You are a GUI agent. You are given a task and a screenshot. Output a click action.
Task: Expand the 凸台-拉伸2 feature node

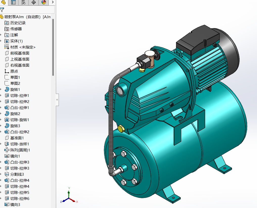coord(1,132)
